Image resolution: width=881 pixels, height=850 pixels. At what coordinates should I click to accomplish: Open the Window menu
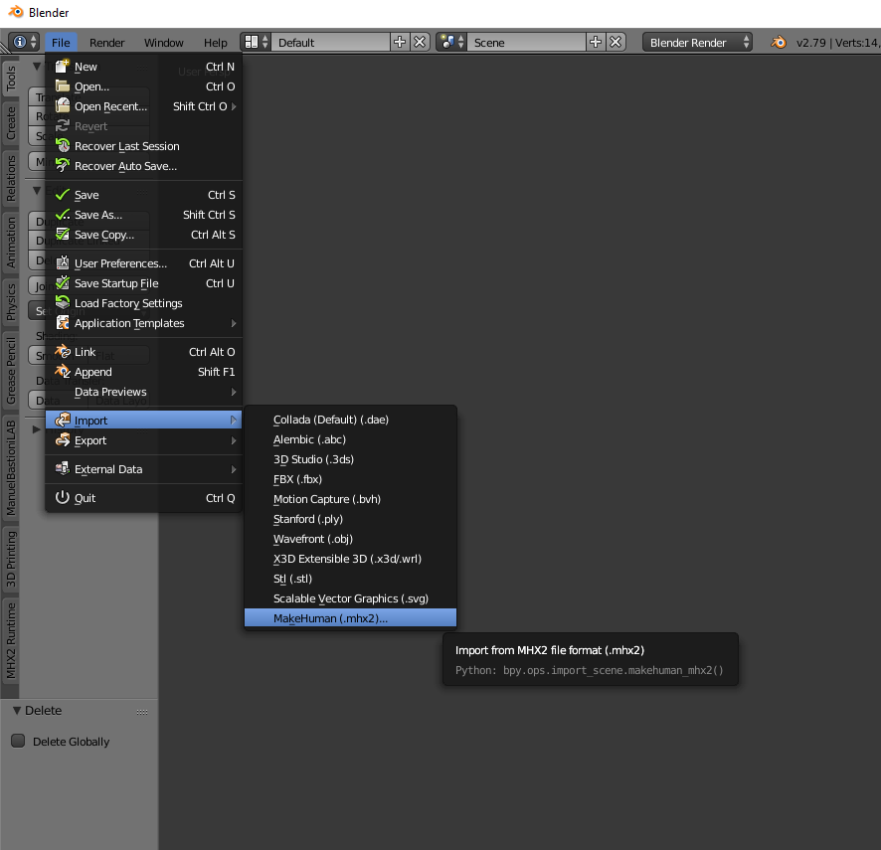coord(163,43)
